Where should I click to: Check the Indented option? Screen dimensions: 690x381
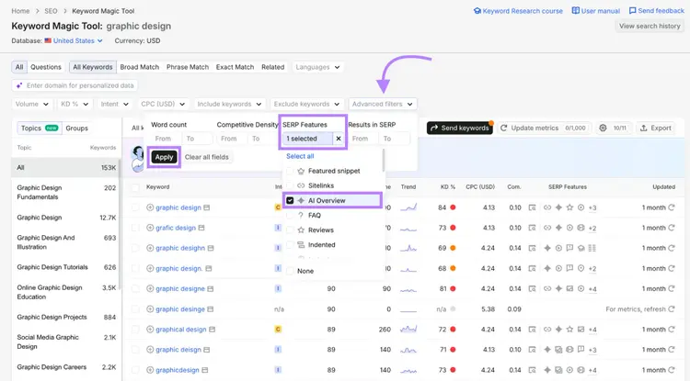(x=290, y=245)
